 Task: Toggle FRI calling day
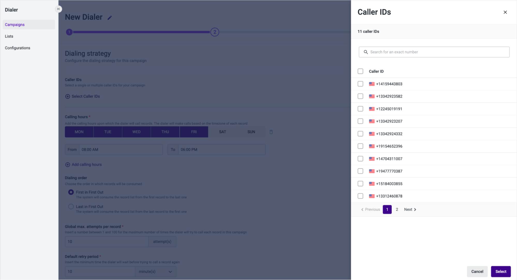194,132
